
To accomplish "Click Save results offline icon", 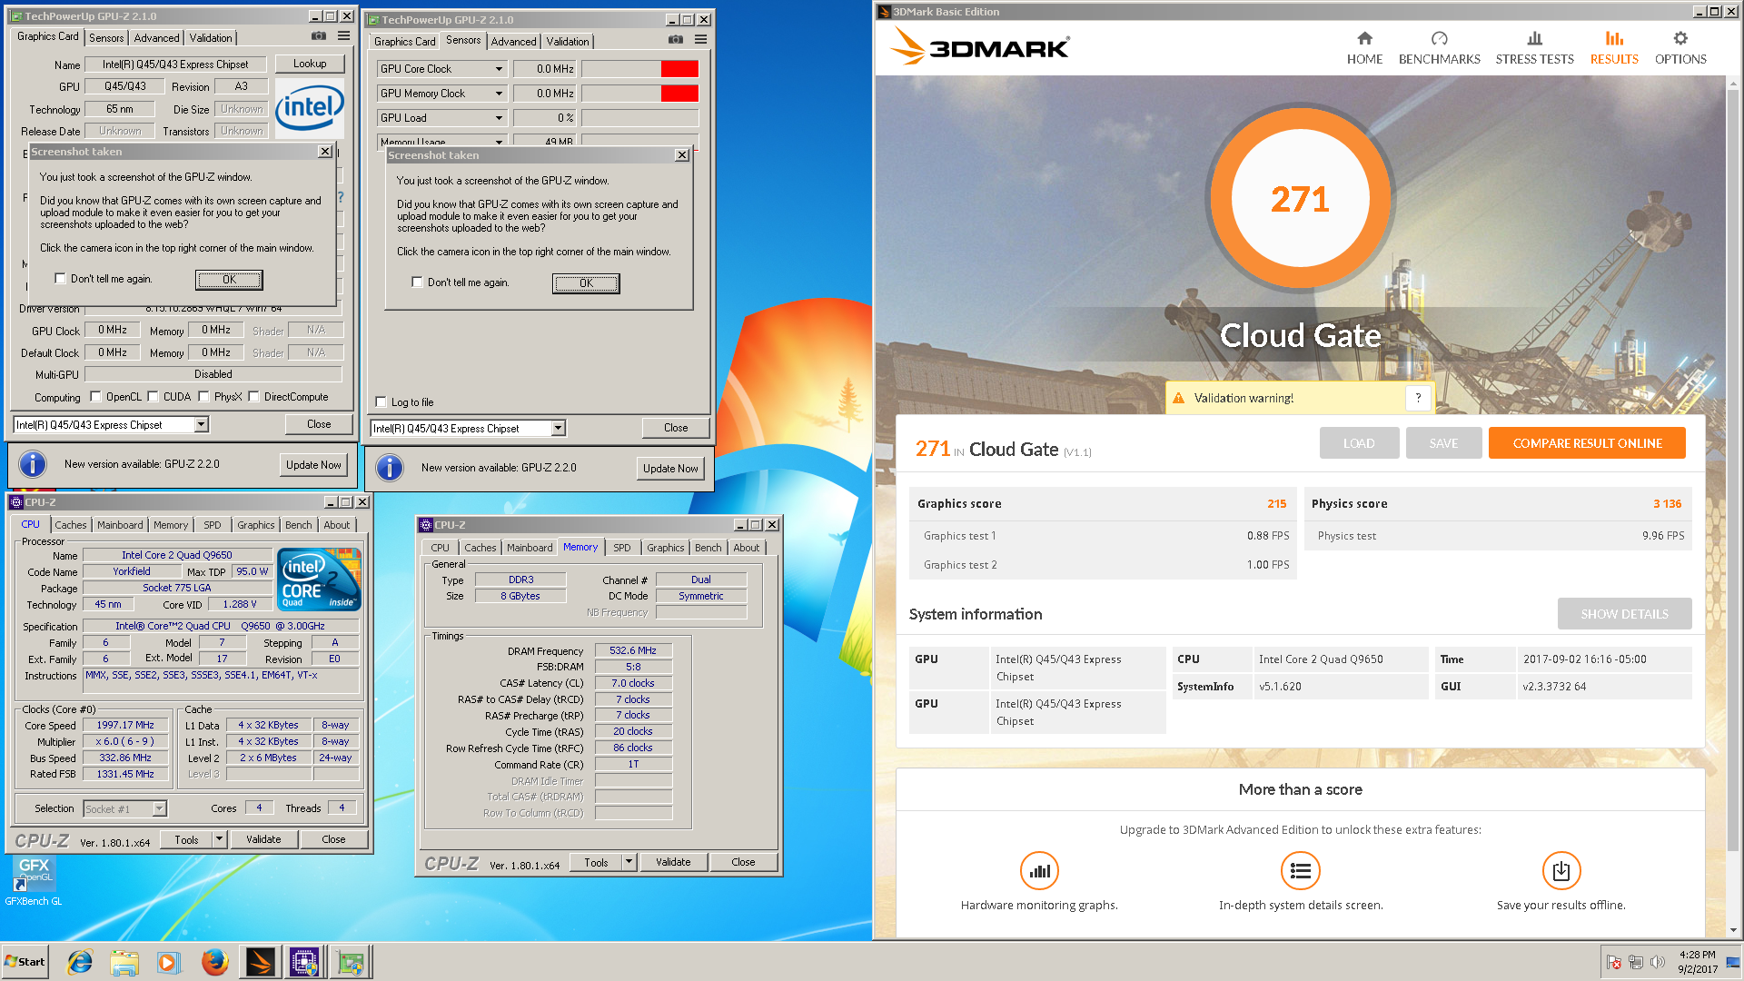I will pyautogui.click(x=1561, y=871).
